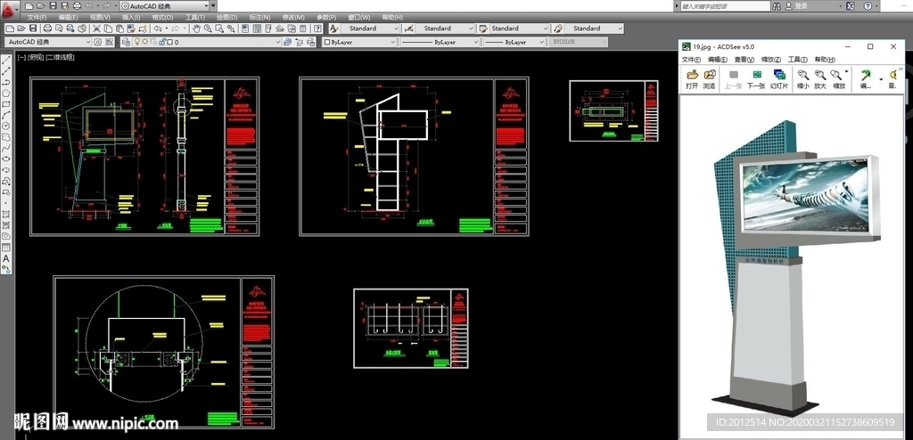This screenshot has width=913, height=440.
Task: Select the Arc tool
Action: pos(6,115)
